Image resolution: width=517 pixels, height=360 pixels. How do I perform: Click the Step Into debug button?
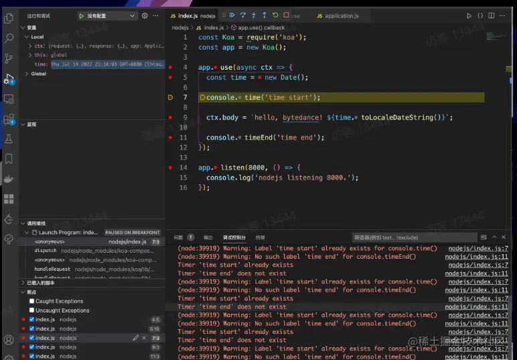pos(254,15)
